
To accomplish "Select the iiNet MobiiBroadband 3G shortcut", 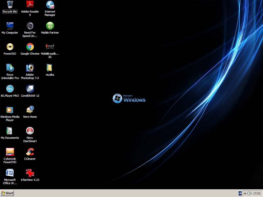I will 50,47.
